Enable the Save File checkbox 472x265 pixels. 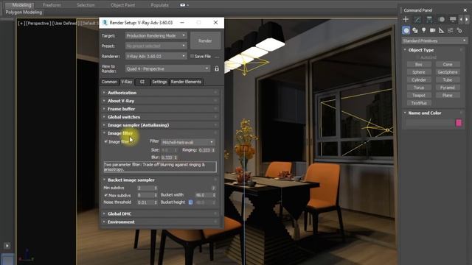coord(192,56)
